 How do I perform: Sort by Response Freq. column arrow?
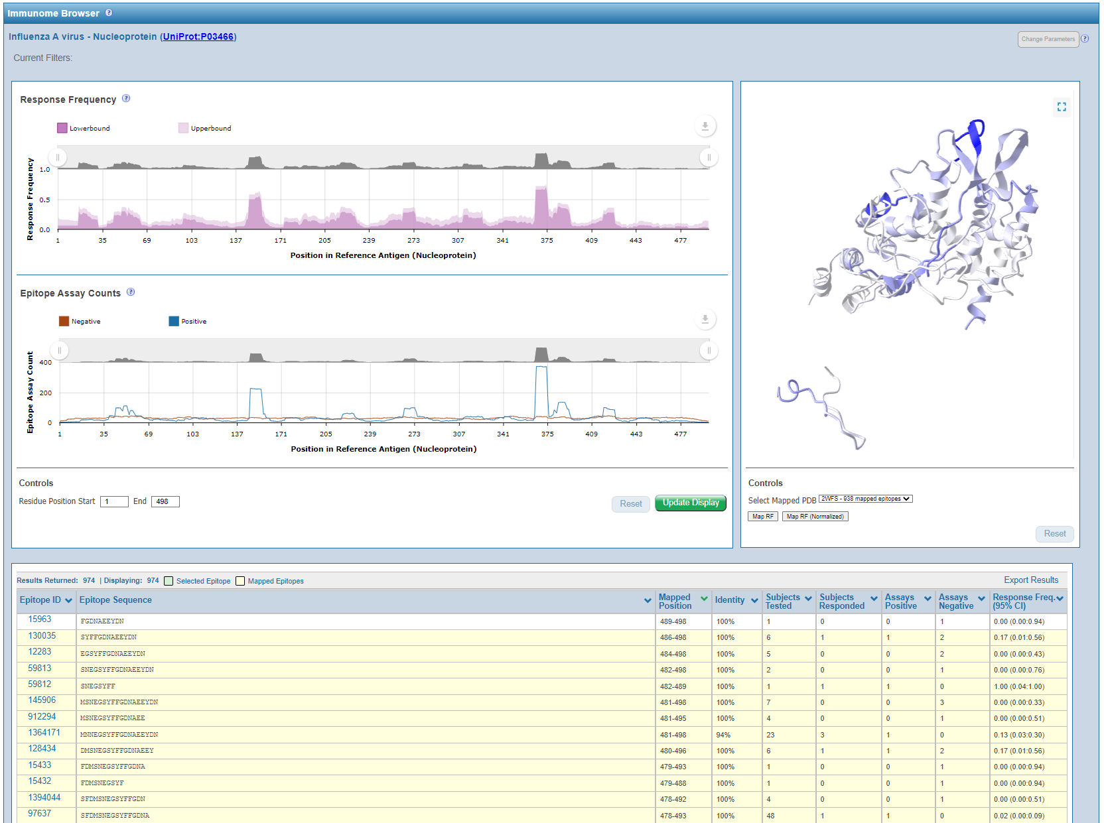(1060, 598)
